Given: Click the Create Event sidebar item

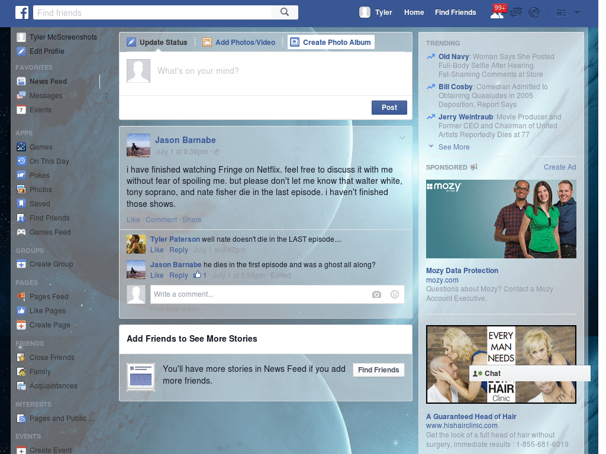Looking at the screenshot, I should (44, 450).
